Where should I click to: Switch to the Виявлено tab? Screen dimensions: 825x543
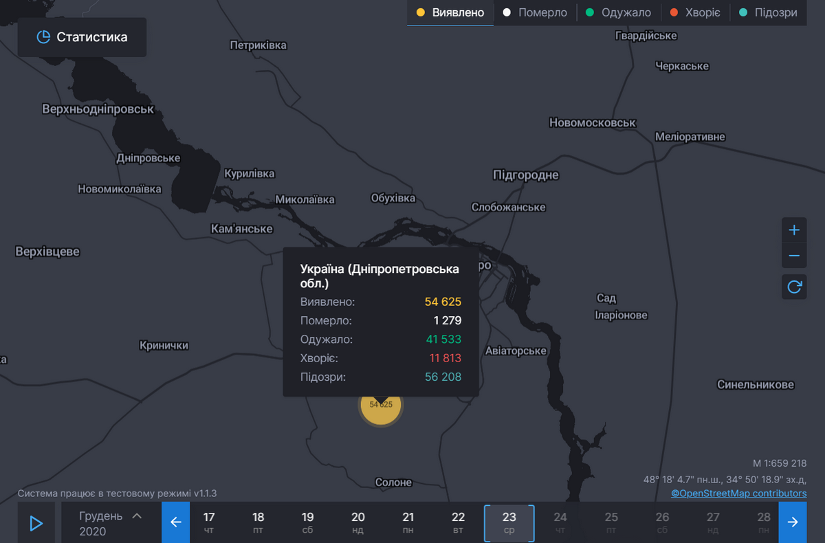(x=450, y=13)
